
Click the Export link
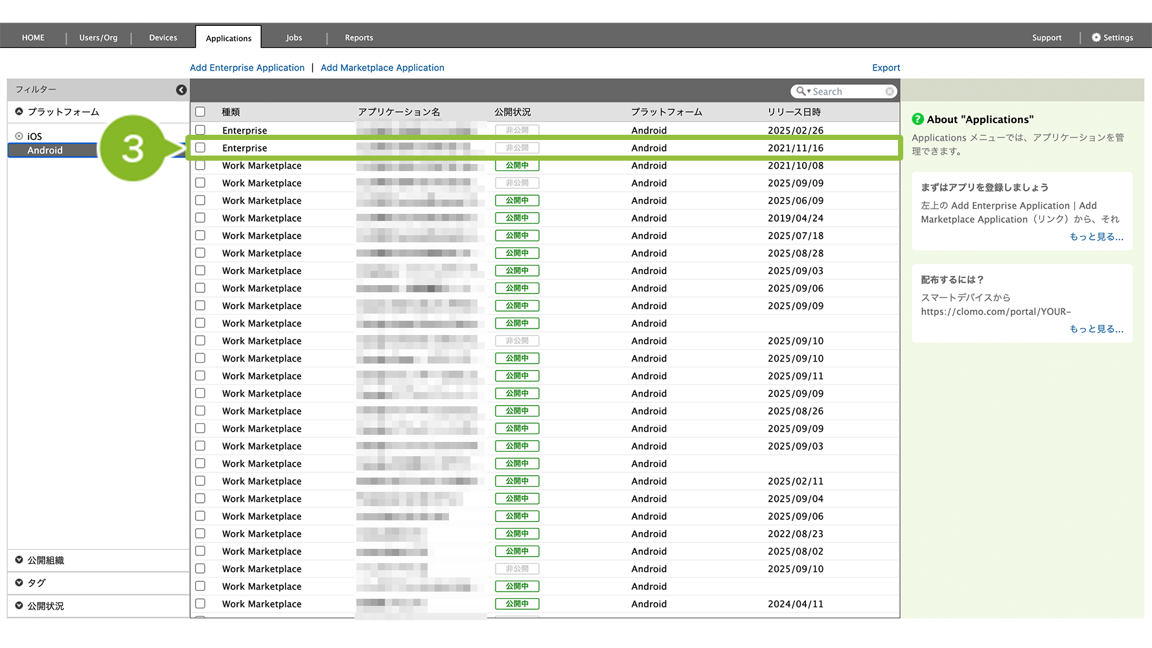(x=886, y=67)
